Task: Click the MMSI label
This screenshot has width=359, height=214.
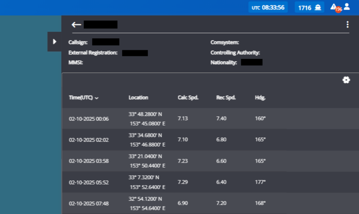Action: click(x=76, y=63)
